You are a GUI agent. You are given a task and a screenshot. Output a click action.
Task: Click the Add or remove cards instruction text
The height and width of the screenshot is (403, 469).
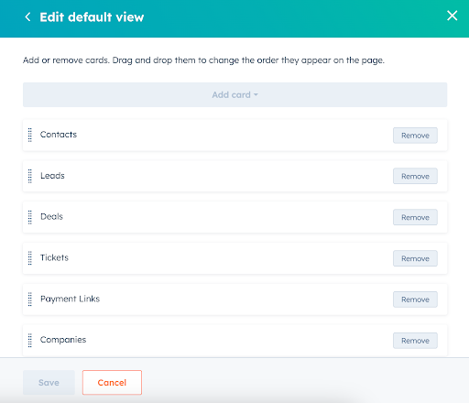[x=203, y=60]
